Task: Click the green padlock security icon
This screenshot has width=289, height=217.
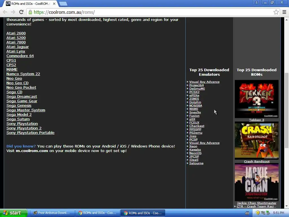Action: coord(30,12)
